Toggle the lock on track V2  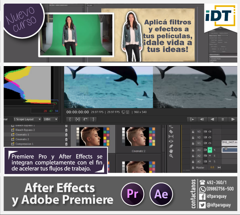193,137
